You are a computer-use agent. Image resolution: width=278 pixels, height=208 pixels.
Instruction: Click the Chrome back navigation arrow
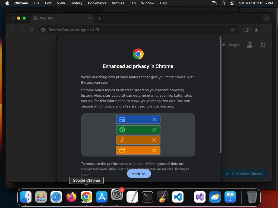pyautogui.click(x=12, y=30)
